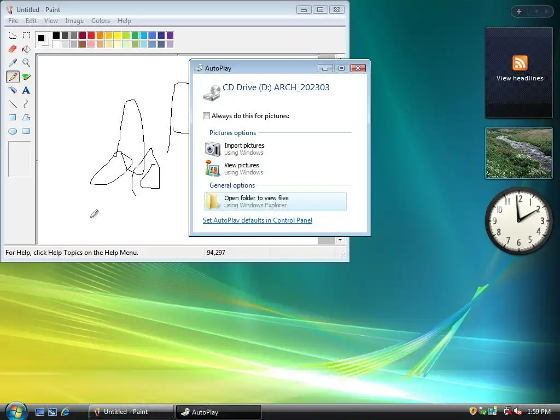
Task: Choose the Fill With Color bucket tool
Action: pos(26,49)
